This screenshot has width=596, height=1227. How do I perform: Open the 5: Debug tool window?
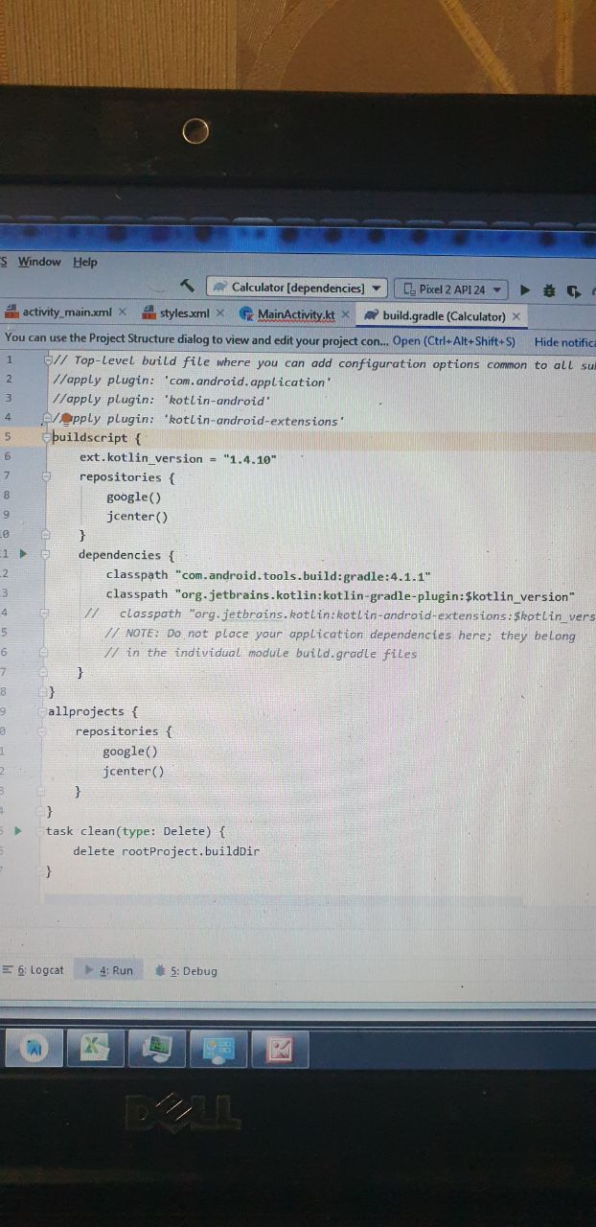pyautogui.click(x=186, y=971)
